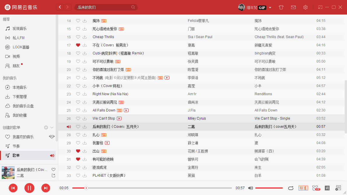Adjust the volume slider

pyautogui.click(x=269, y=188)
